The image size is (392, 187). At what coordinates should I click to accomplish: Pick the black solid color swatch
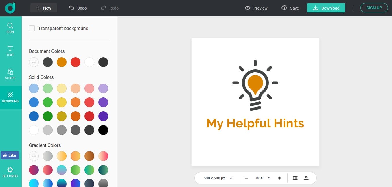point(103,130)
